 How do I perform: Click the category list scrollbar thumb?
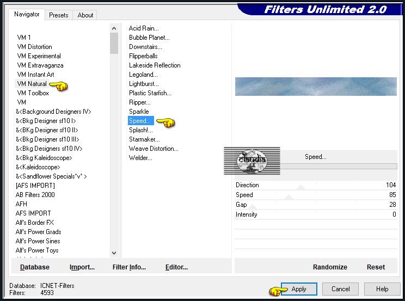pyautogui.click(x=114, y=43)
